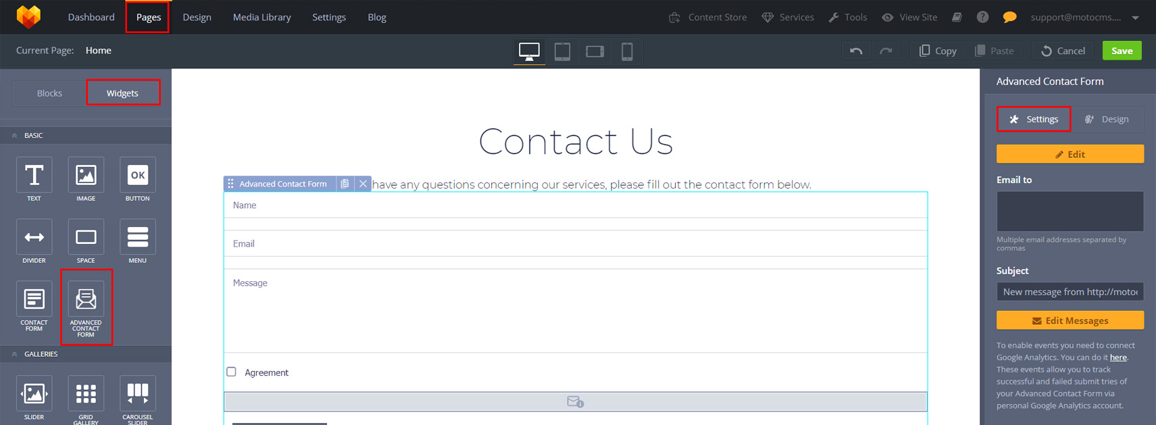
Task: Select the Image widget icon
Action: tap(86, 176)
